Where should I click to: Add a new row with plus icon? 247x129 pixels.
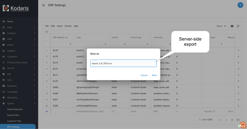click(47, 111)
